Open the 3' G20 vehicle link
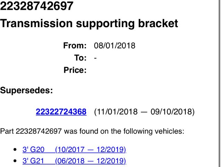Viewport: 222px width, 167px height. tap(33, 150)
